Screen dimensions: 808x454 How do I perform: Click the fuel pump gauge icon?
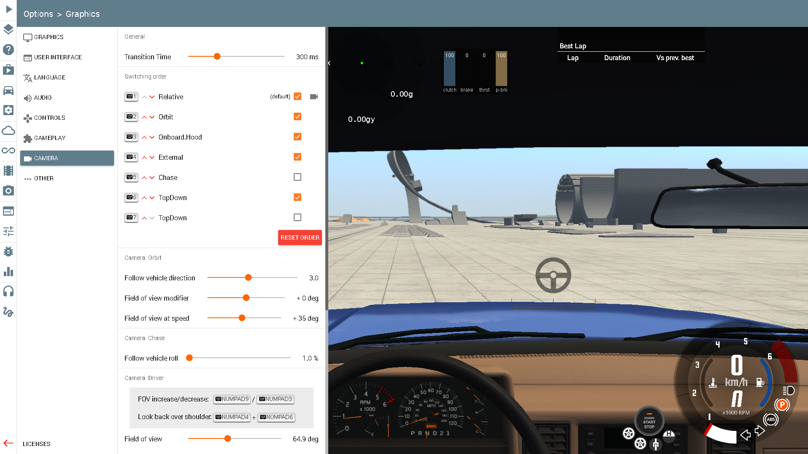(x=760, y=382)
